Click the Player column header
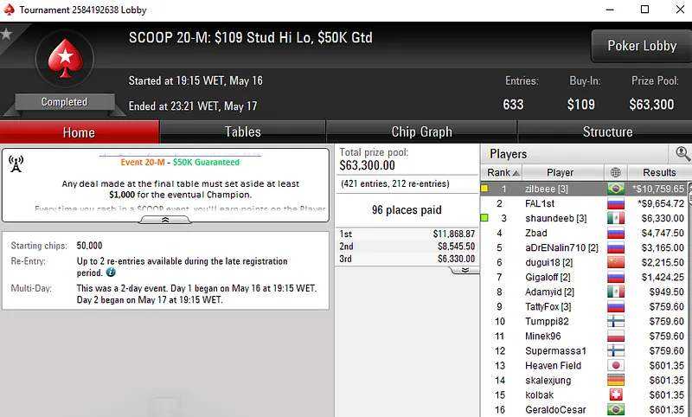Image resolution: width=692 pixels, height=417 pixels. point(560,172)
